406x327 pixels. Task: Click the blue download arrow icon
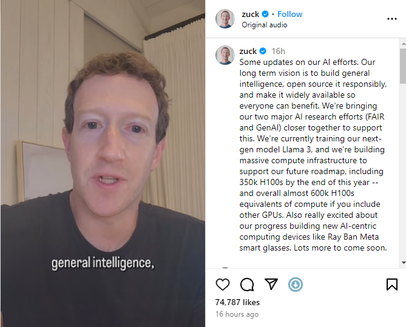point(296,285)
